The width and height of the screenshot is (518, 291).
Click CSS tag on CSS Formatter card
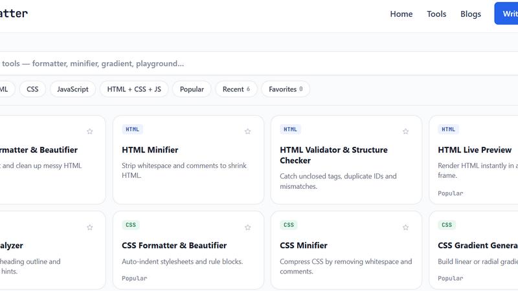131,225
